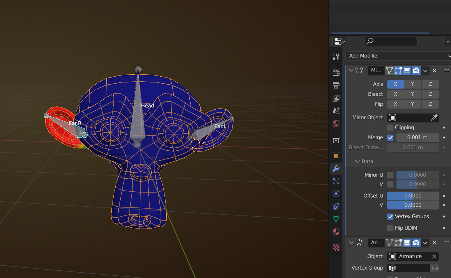The width and height of the screenshot is (451, 278).
Task: Open the Tool properties tab
Action: pos(336,57)
